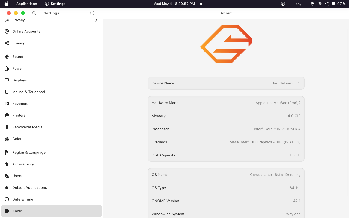Click the Wayland windowing system value

click(293, 214)
